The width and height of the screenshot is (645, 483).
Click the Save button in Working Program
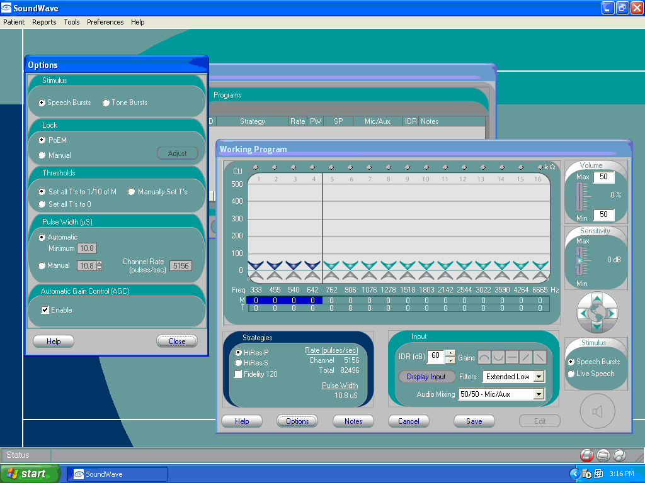tap(474, 421)
